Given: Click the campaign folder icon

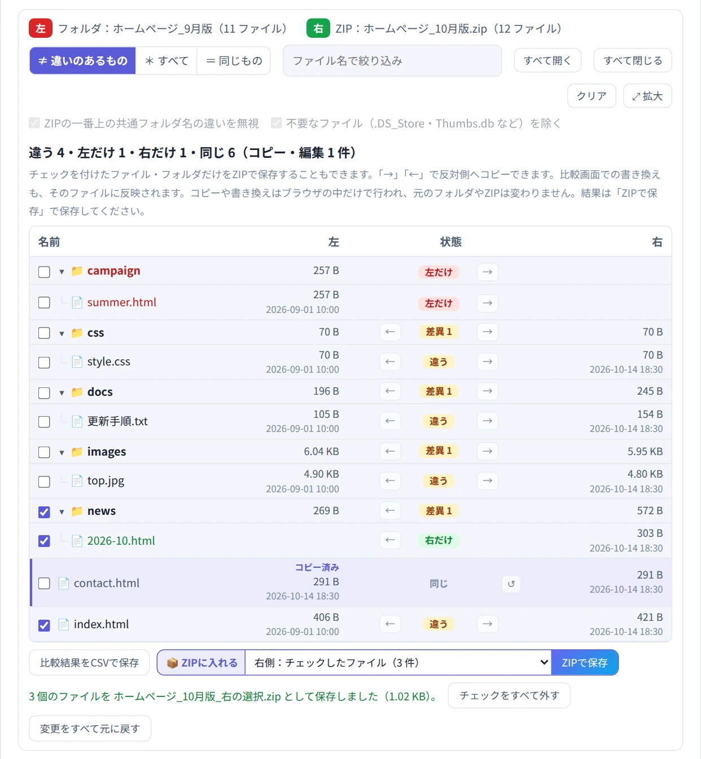Looking at the screenshot, I should (77, 271).
